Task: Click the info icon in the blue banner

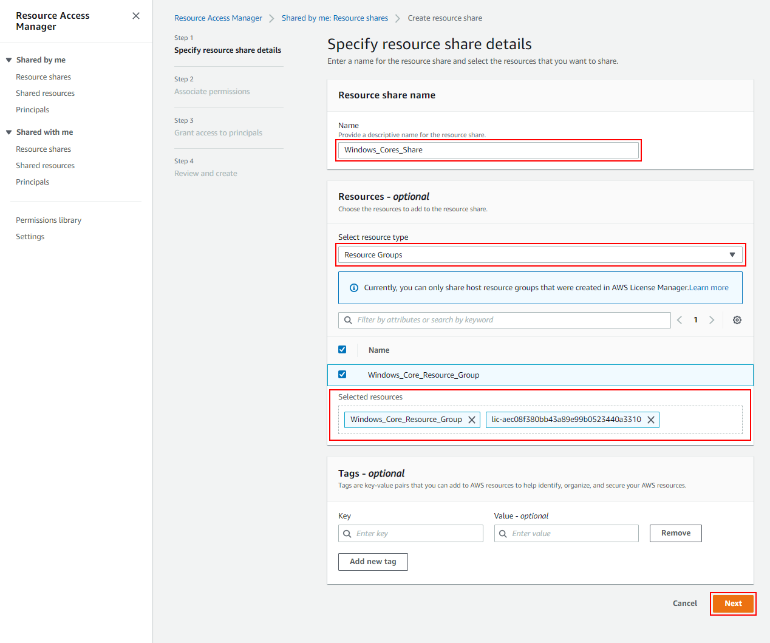Action: tap(353, 287)
